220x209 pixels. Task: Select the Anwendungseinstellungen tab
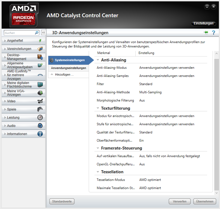(69, 68)
